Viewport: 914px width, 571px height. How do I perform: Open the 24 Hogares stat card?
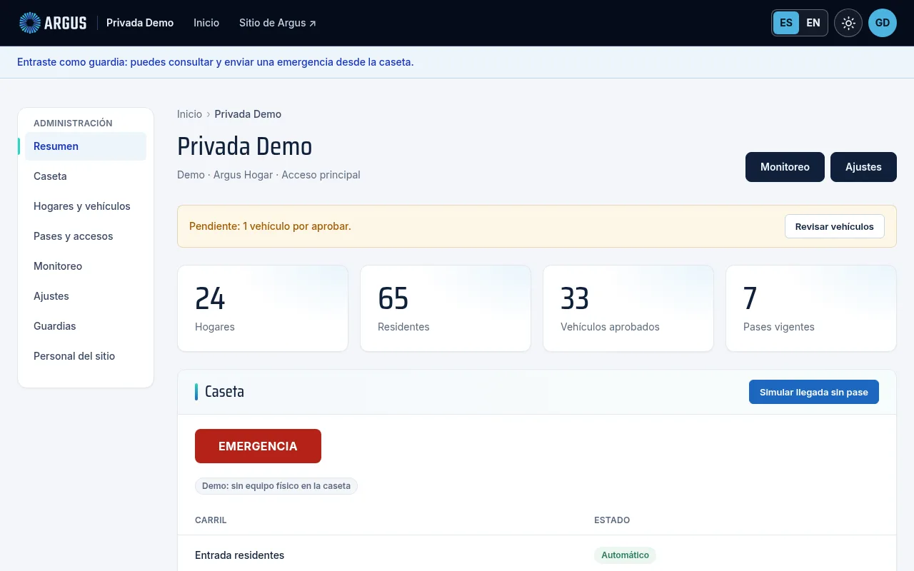click(263, 308)
